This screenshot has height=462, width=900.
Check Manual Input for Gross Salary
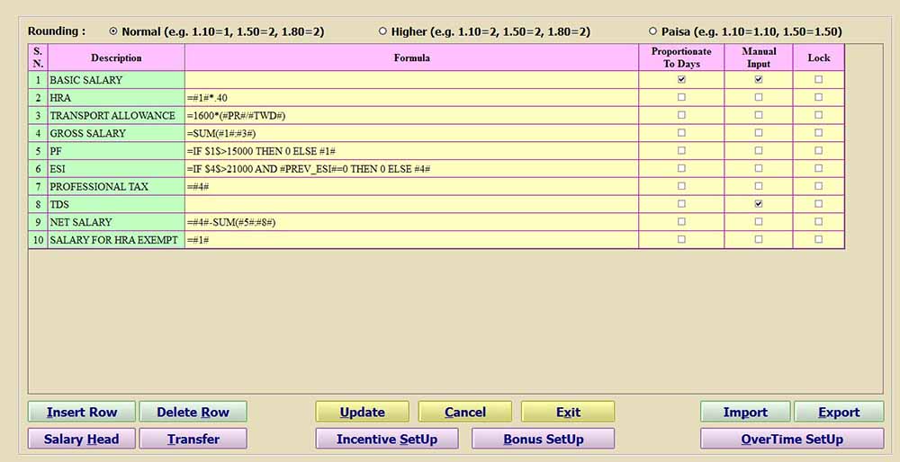coord(759,133)
